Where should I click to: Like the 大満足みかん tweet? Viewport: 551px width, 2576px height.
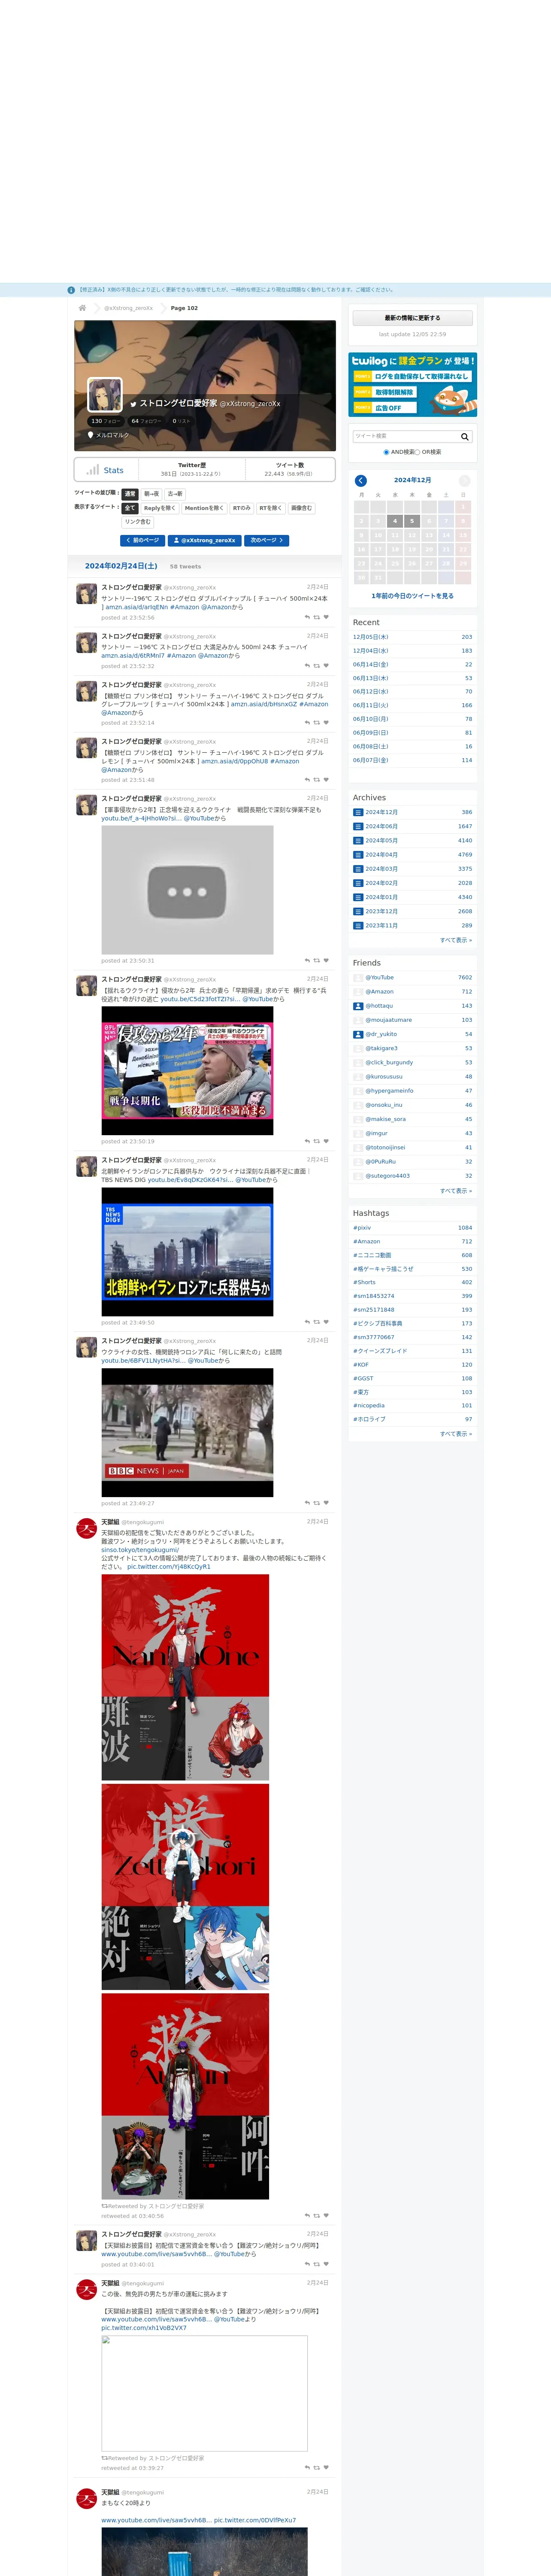click(x=326, y=665)
